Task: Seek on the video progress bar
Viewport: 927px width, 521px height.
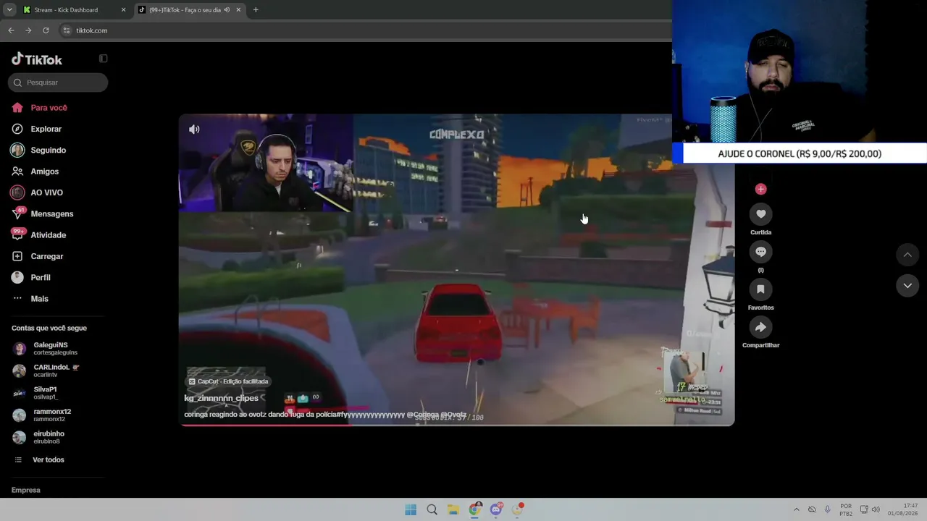Action: coord(457,425)
